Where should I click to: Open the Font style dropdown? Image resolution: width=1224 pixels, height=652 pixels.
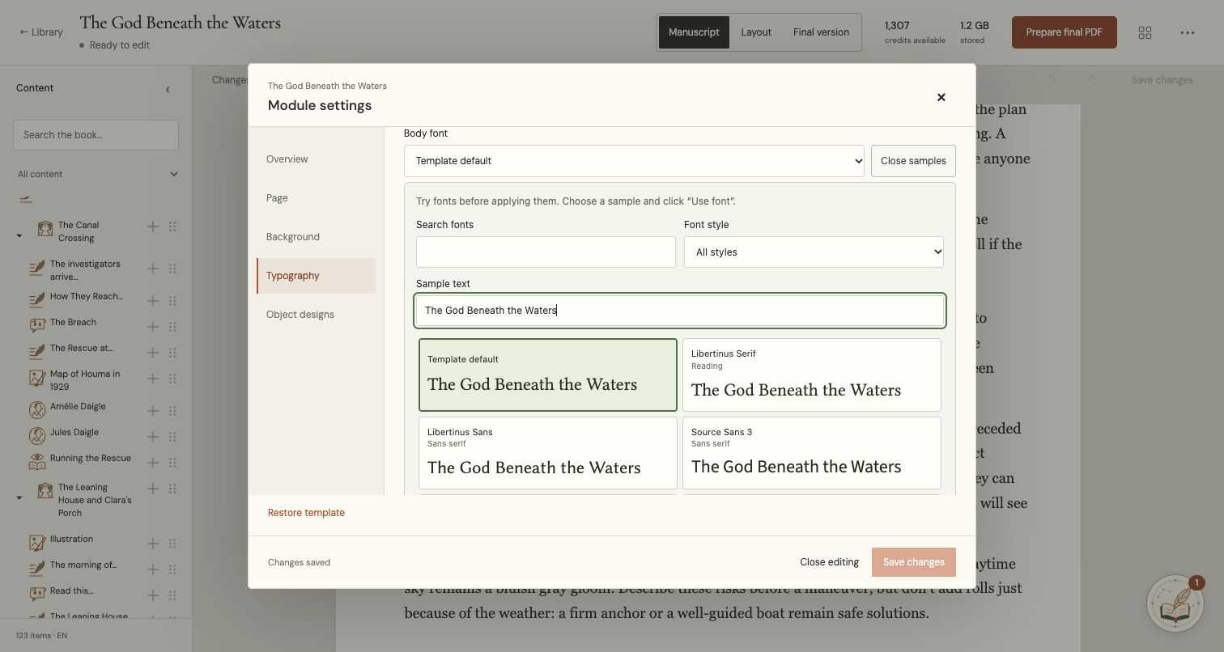click(814, 252)
